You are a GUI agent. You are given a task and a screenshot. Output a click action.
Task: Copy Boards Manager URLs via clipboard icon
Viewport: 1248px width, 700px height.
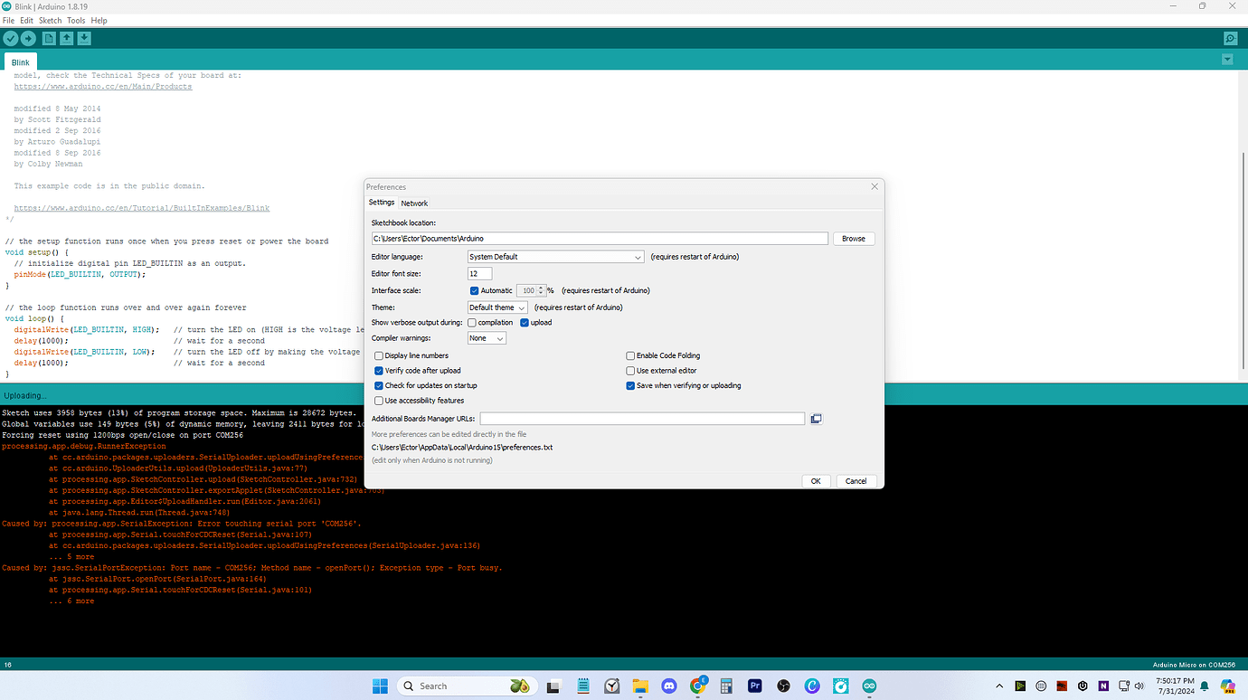click(816, 418)
